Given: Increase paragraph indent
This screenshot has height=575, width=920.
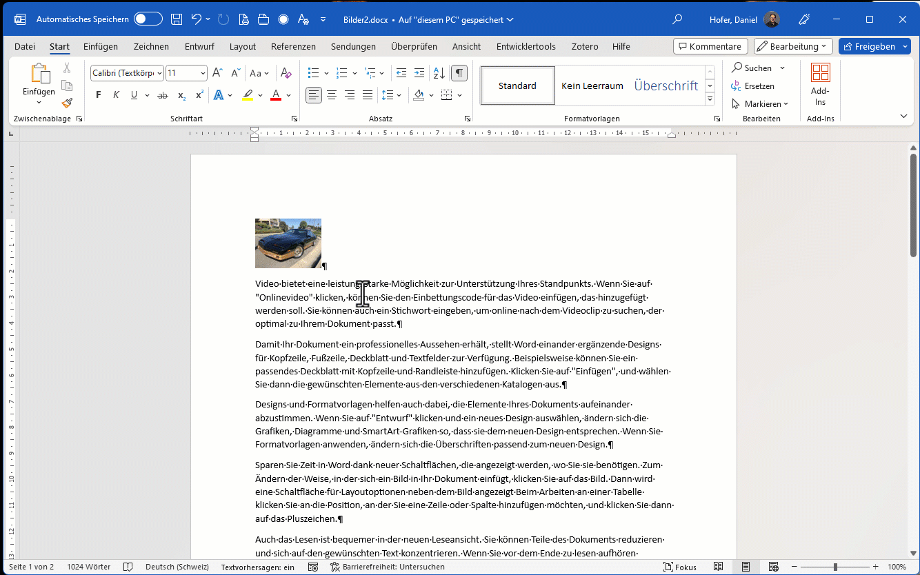Looking at the screenshot, I should [x=419, y=73].
